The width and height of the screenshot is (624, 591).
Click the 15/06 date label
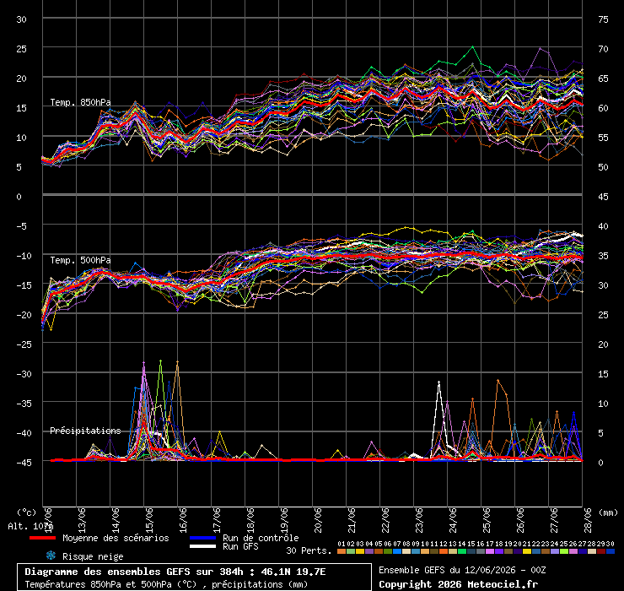(149, 520)
